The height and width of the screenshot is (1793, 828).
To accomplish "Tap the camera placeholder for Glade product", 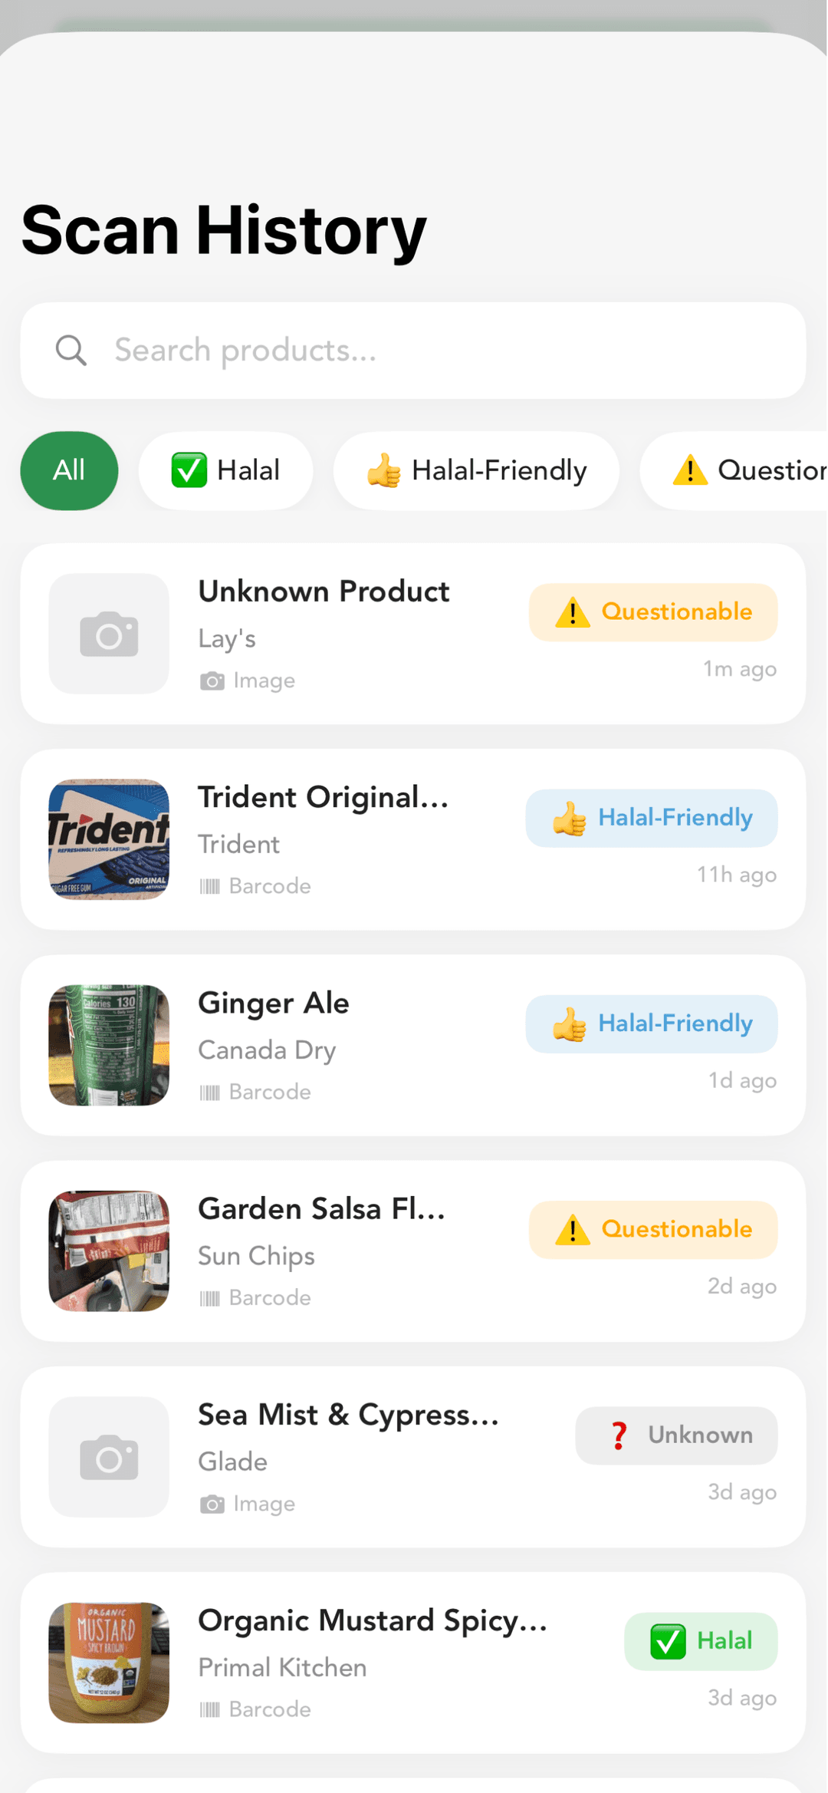I will (109, 1457).
